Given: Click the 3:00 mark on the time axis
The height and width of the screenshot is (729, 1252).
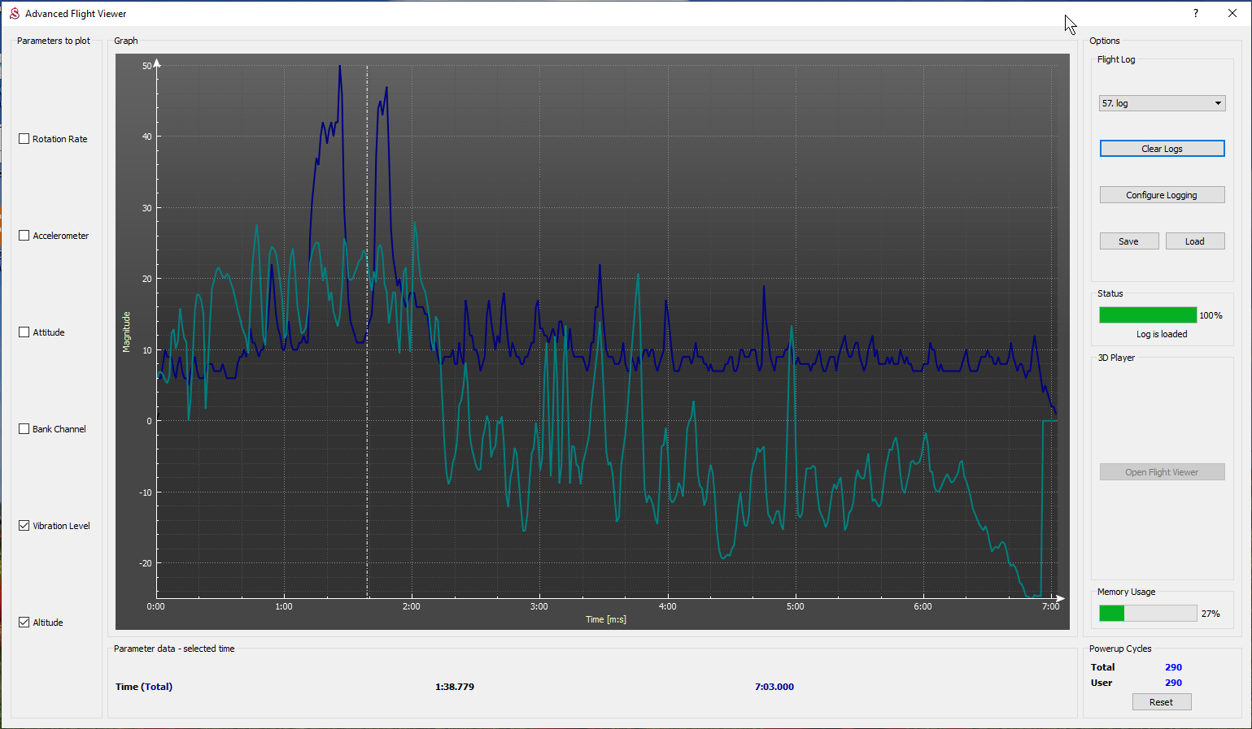Looking at the screenshot, I should [539, 606].
